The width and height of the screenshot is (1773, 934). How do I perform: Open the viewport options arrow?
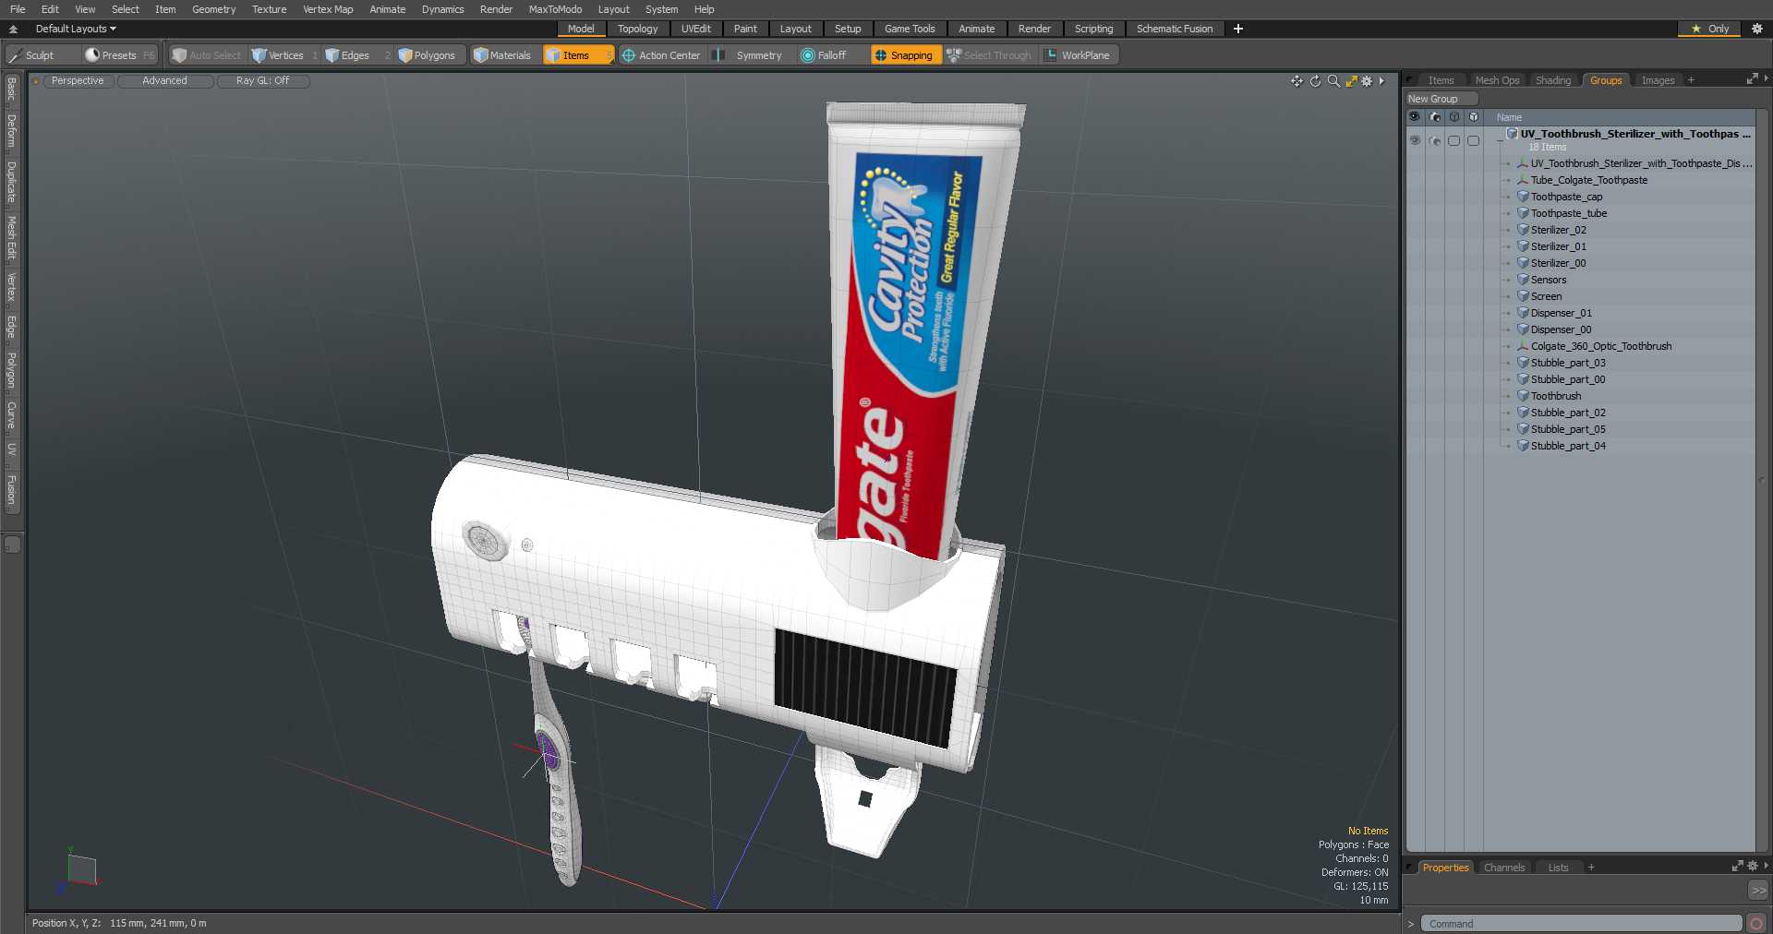pyautogui.click(x=1381, y=81)
